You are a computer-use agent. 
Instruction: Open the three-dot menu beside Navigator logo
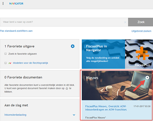pos(3,3)
